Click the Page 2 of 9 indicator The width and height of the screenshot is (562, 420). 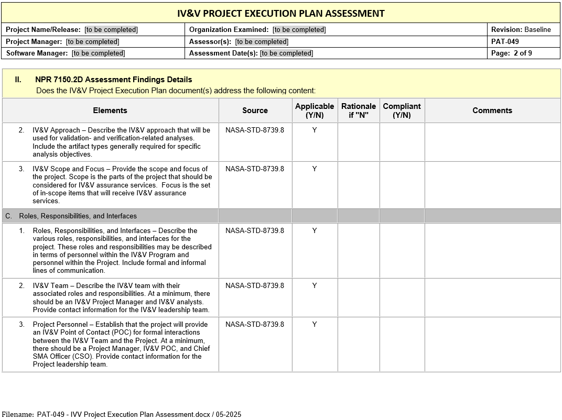[x=511, y=53]
